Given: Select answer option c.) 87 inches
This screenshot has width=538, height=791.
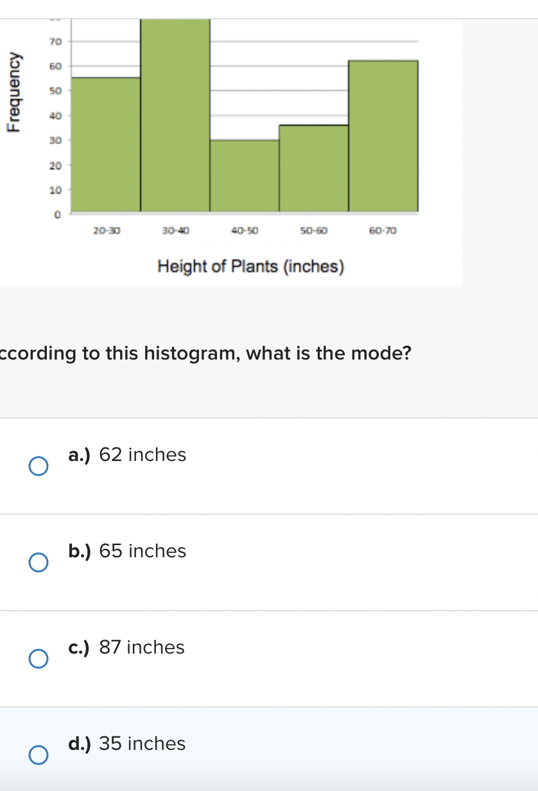Looking at the screenshot, I should 37,658.
